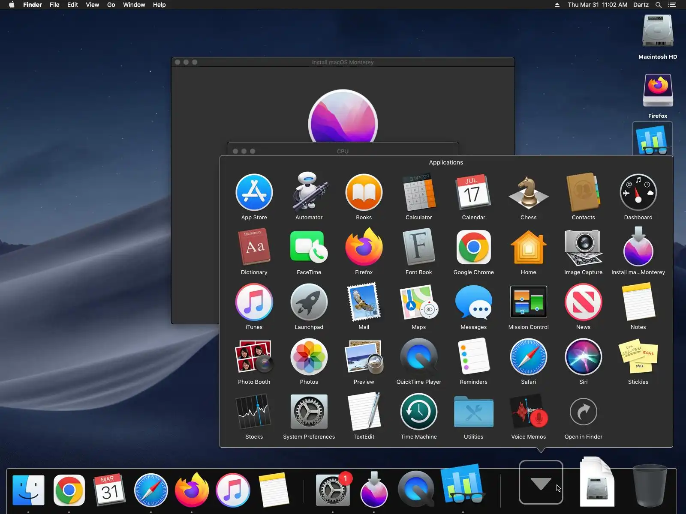The height and width of the screenshot is (514, 686).
Task: Open Font Book
Action: [x=418, y=247]
